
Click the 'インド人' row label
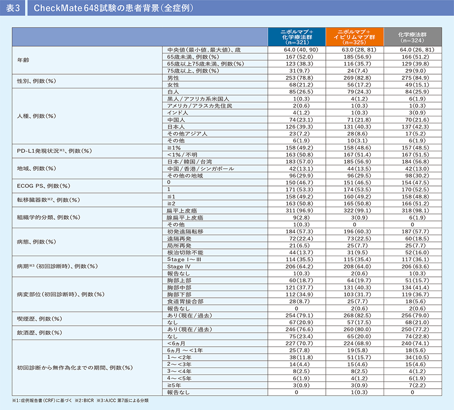tap(177, 113)
